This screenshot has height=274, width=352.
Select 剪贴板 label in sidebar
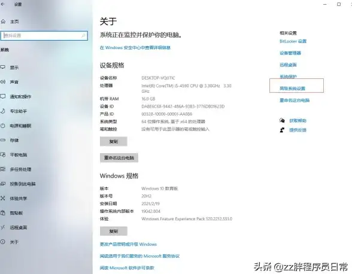pyautogui.click(x=16, y=213)
